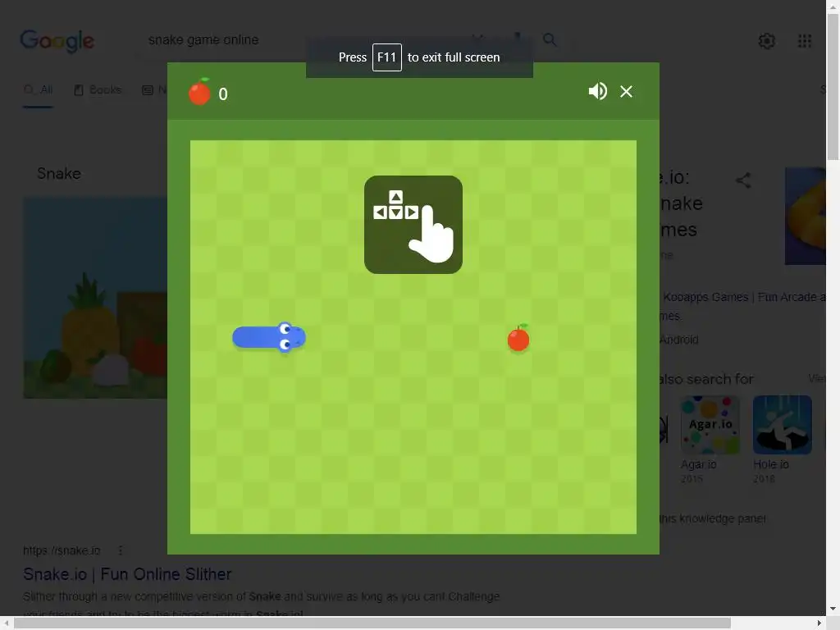Open 'Snake.io | Fun Online Slither' result

127,574
